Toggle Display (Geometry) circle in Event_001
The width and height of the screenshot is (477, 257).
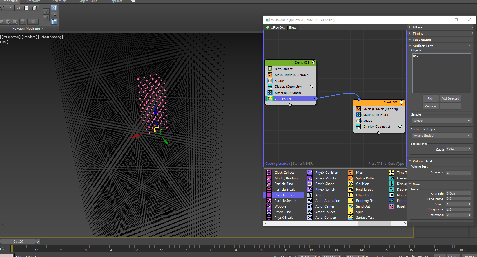pos(312,87)
